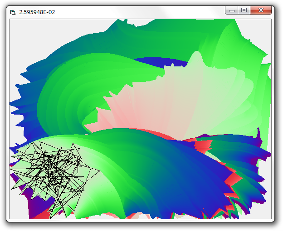283x231 pixels.
Task: Minimize the 2.595948E-02 window
Action: (232, 10)
